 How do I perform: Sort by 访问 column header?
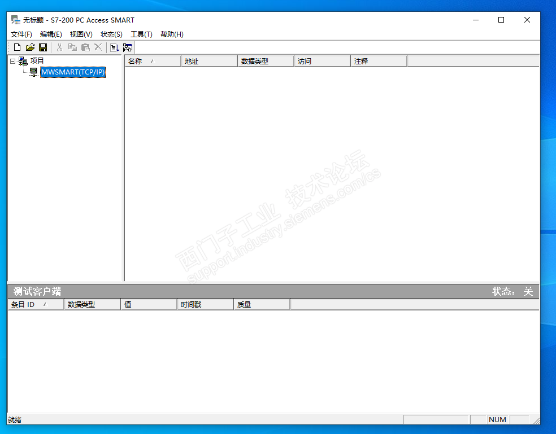click(x=322, y=62)
